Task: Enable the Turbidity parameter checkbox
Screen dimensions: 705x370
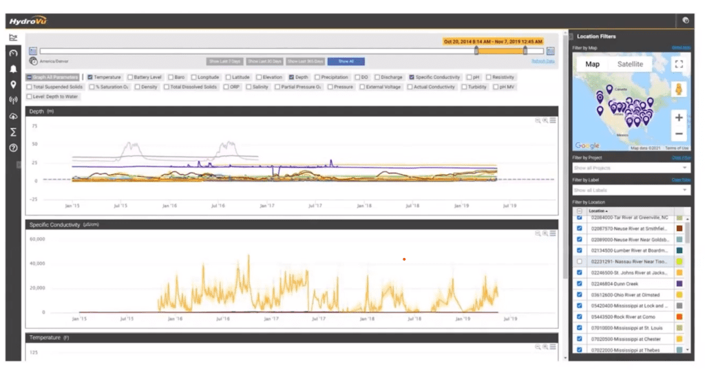Action: 464,87
